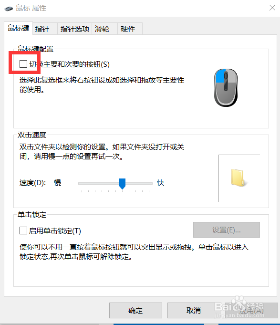Click the 鼠标 属性 title text
280x325 pixels.
point(31,8)
